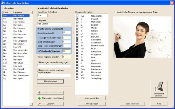
Task: Open Hilfe button
Action: click(x=159, y=104)
